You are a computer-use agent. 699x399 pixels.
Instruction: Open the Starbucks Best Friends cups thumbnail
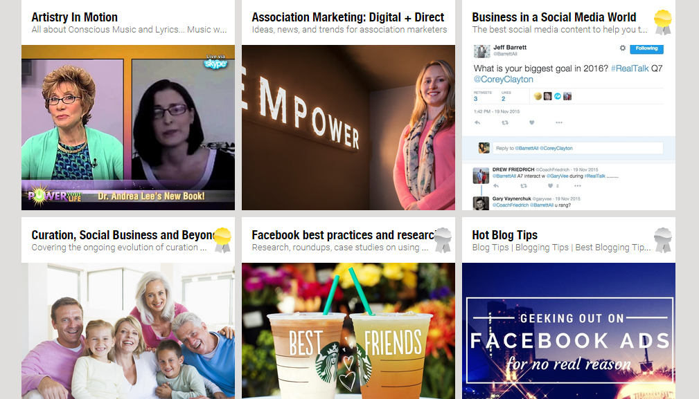coord(348,331)
